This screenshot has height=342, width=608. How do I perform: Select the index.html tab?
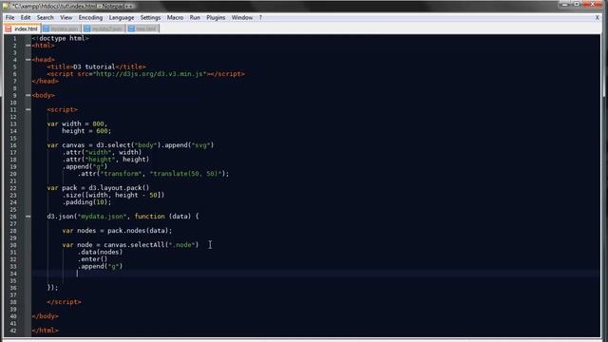[x=23, y=28]
